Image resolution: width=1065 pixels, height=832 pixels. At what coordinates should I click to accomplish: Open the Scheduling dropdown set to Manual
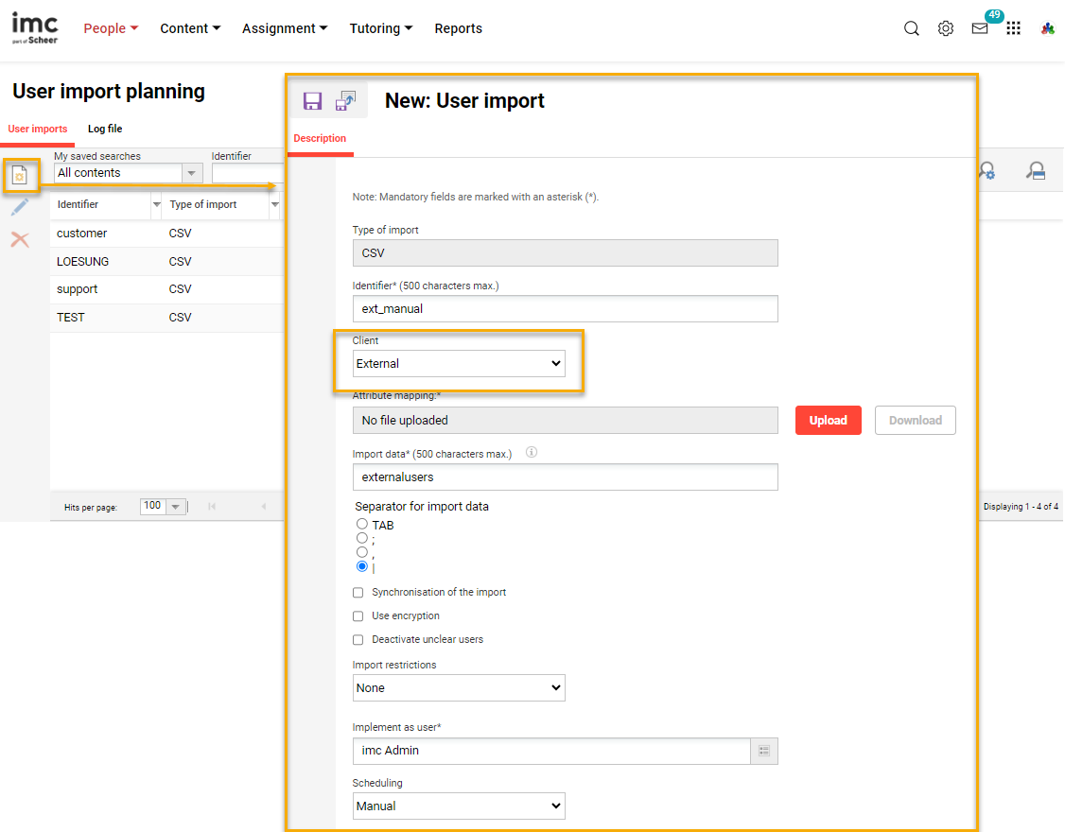pyautogui.click(x=459, y=806)
